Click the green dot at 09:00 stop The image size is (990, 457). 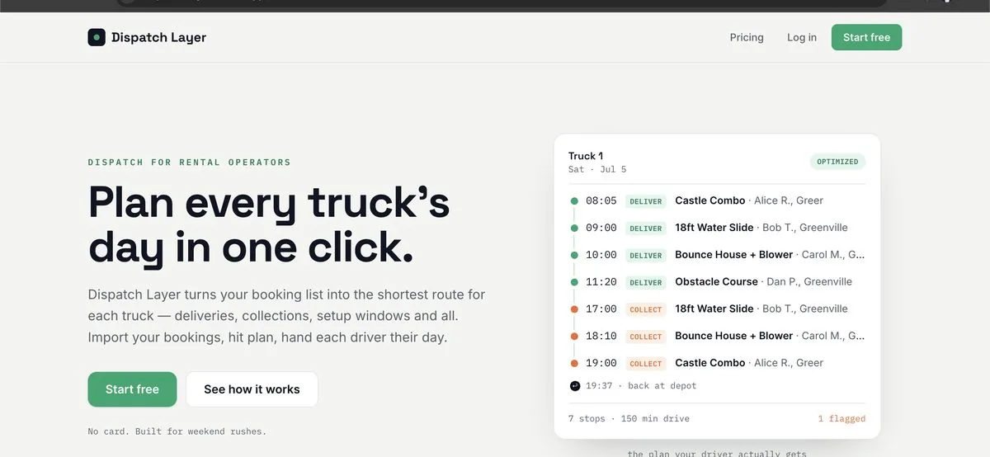click(574, 228)
